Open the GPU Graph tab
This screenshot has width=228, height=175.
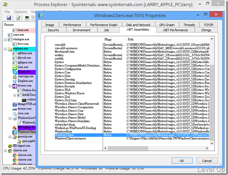click(167, 25)
